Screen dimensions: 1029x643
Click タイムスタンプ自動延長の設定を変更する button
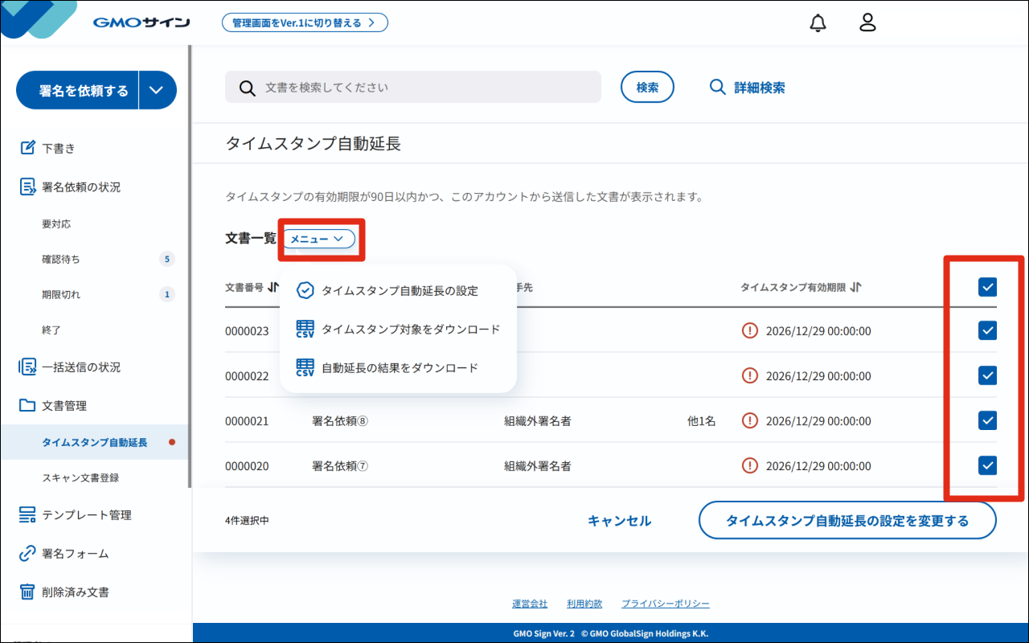(x=847, y=520)
